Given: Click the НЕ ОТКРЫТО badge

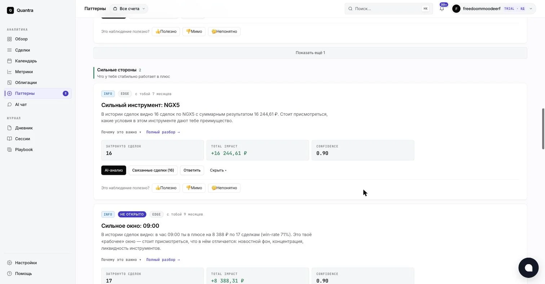Looking at the screenshot, I should coord(132,214).
